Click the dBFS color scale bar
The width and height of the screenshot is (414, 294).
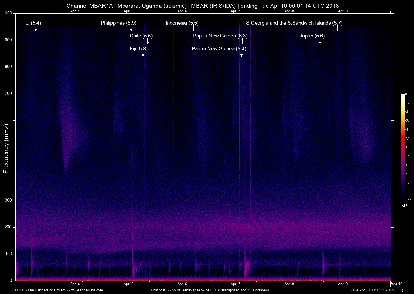click(x=402, y=147)
